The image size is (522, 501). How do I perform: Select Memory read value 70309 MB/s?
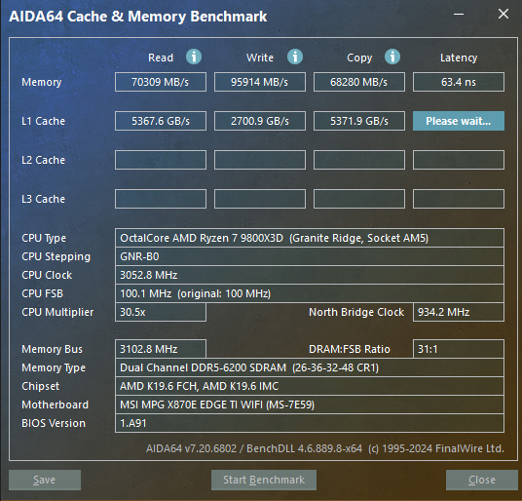[x=161, y=82]
